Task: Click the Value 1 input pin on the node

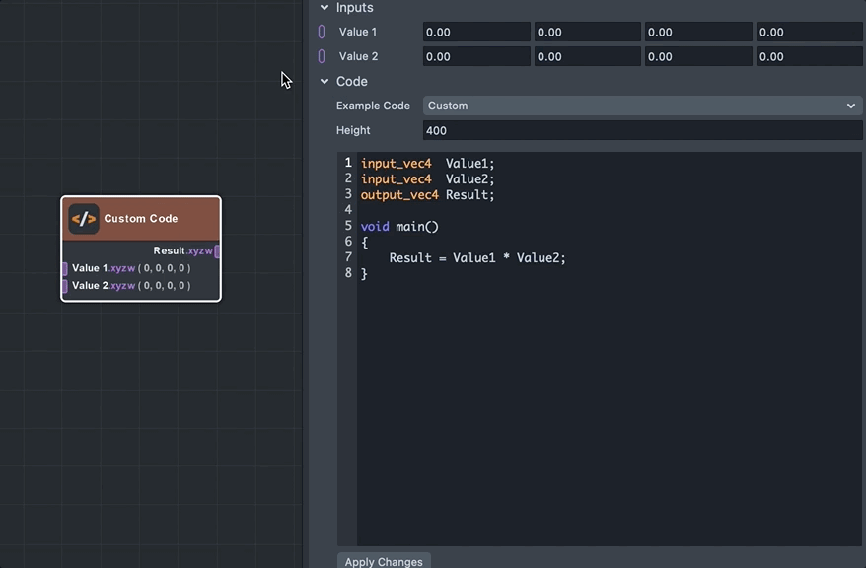Action: tap(65, 267)
